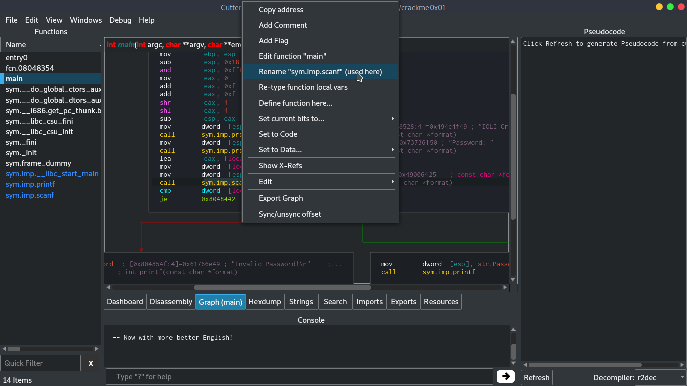Select the Imports tab

tap(369, 301)
